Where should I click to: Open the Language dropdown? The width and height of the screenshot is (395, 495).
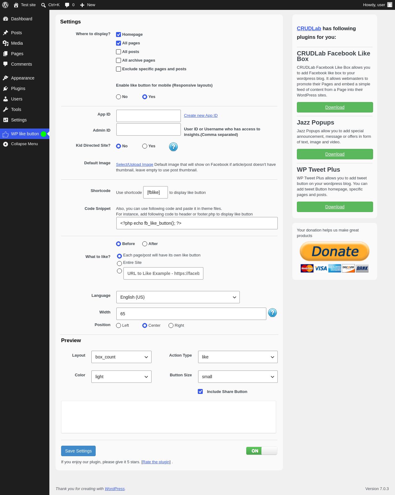click(x=178, y=297)
